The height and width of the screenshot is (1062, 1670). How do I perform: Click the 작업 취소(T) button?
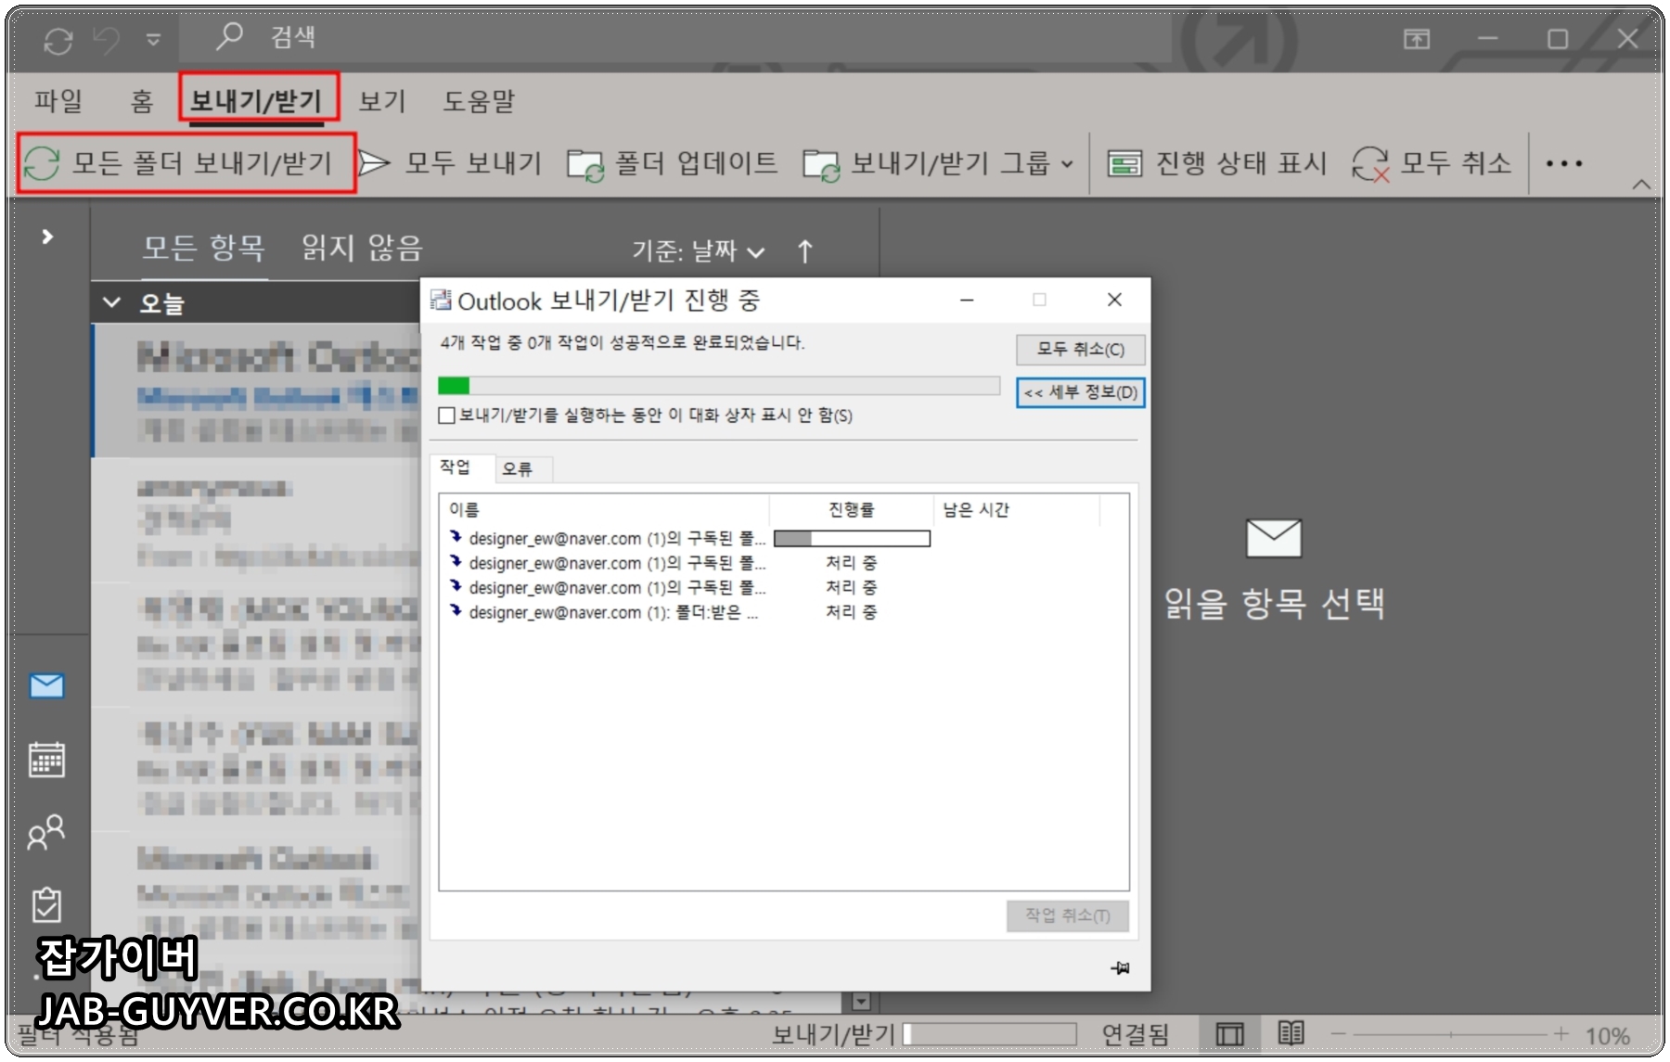1068,915
